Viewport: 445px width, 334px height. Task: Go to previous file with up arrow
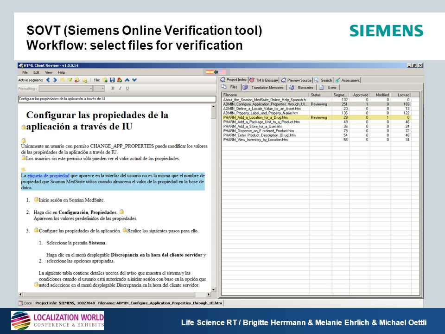click(x=127, y=80)
